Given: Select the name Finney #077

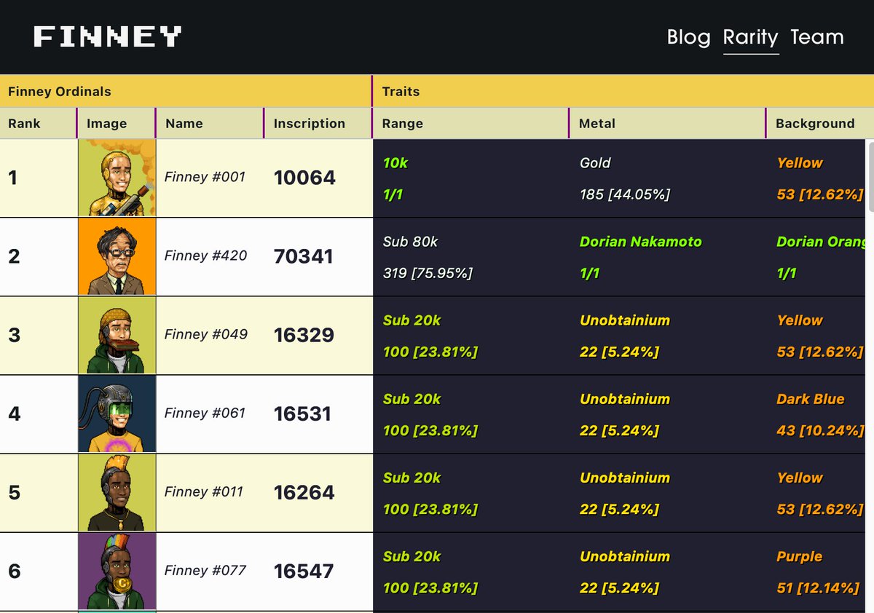Looking at the screenshot, I should (205, 570).
